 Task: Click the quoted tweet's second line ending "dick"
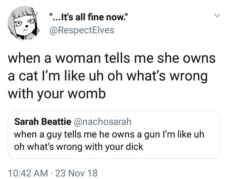pyautogui.click(x=79, y=147)
